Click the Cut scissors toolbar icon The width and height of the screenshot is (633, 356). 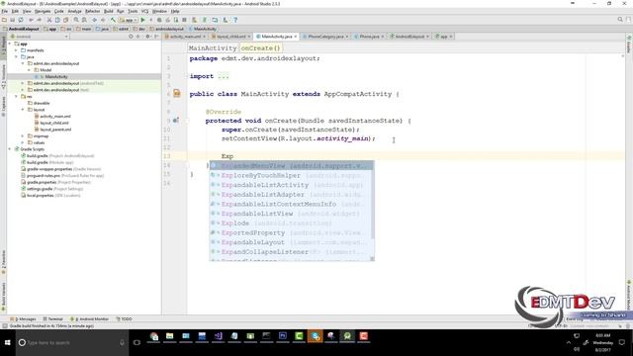coord(49,20)
